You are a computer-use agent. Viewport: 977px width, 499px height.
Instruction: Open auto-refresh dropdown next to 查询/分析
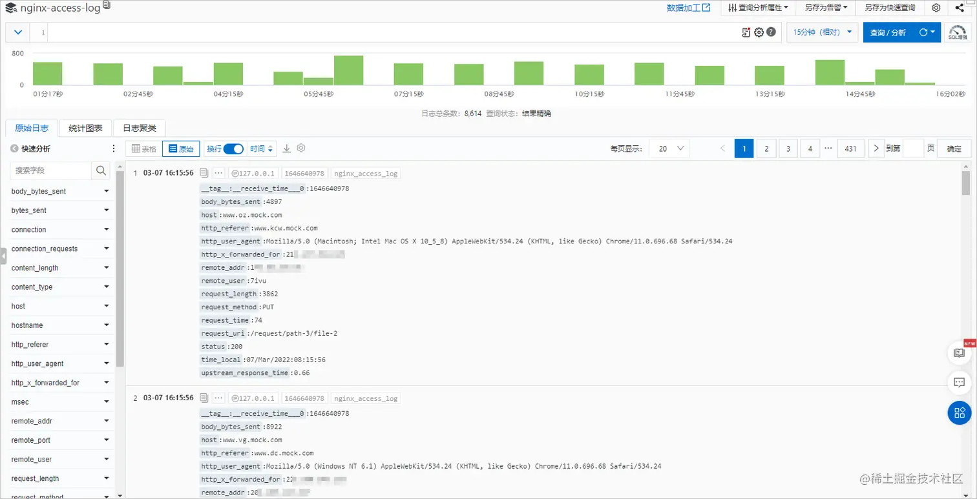click(927, 32)
